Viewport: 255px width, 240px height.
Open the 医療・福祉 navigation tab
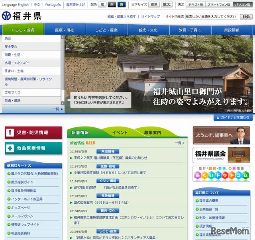[x=65, y=30]
